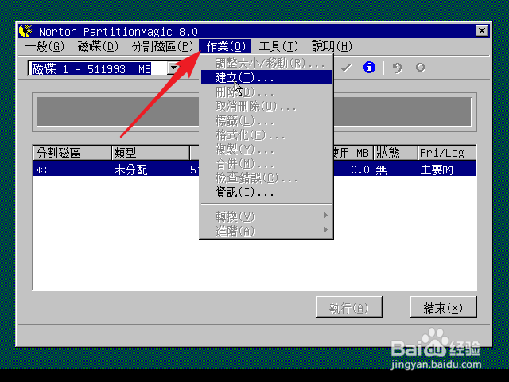Image resolution: width=509 pixels, height=382 pixels.
Task: Click the 分割磁區 column header
Action: click(72, 153)
